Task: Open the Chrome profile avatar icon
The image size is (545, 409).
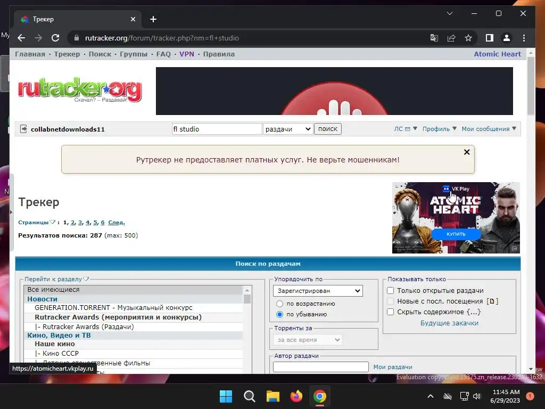Action: tap(507, 38)
